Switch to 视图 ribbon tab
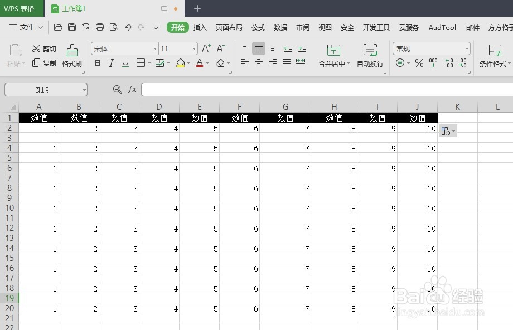513x330 pixels. pyautogui.click(x=325, y=27)
